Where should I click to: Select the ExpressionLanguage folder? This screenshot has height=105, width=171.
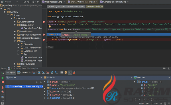coord(29,38)
